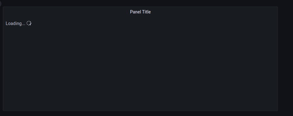Click the dark strip below the panel
Image resolution: width=293 pixels, height=116 pixels.
point(140,113)
